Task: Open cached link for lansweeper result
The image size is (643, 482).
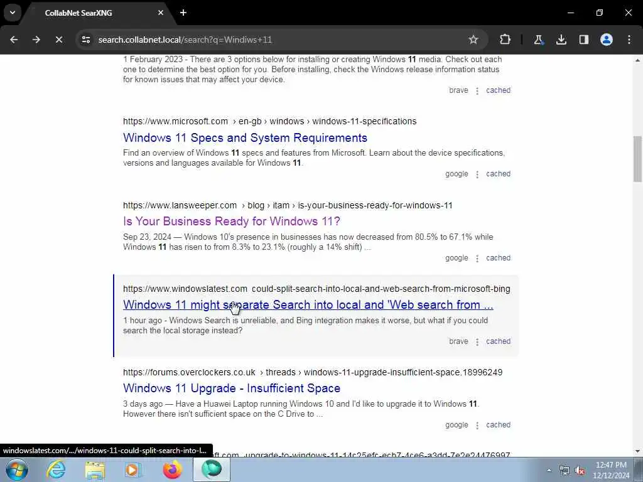Action: pyautogui.click(x=498, y=258)
